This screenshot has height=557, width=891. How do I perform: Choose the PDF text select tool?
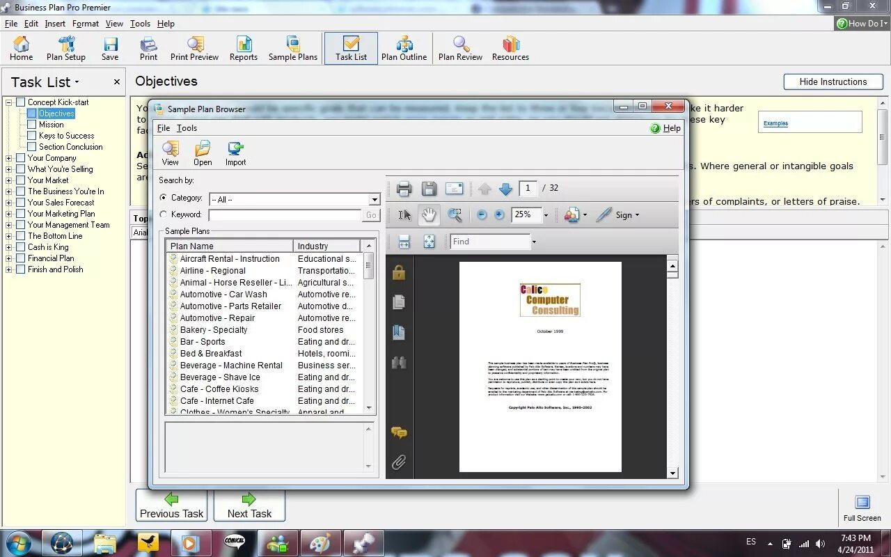coord(404,215)
